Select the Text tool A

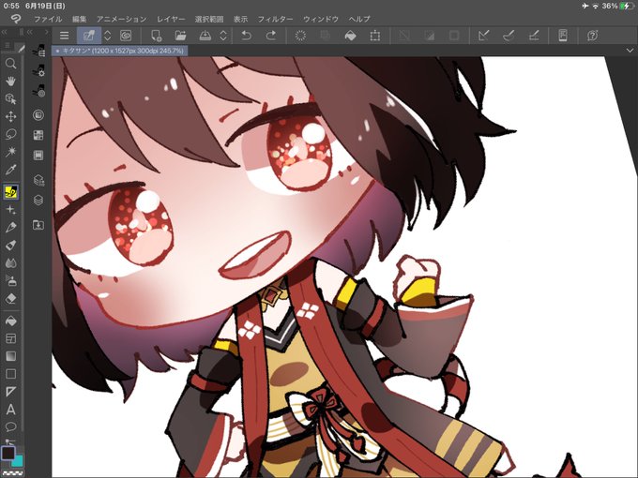pyautogui.click(x=11, y=410)
